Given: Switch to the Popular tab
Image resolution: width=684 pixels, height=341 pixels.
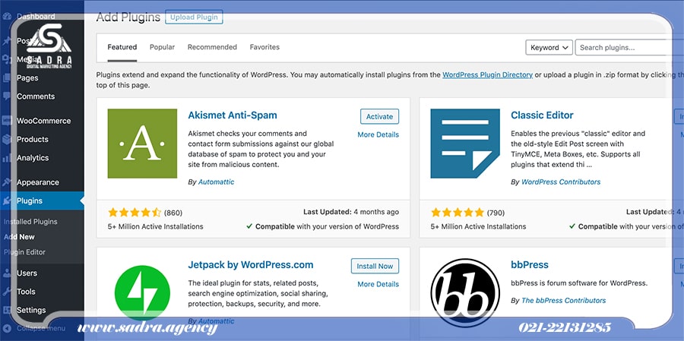Looking at the screenshot, I should [163, 47].
